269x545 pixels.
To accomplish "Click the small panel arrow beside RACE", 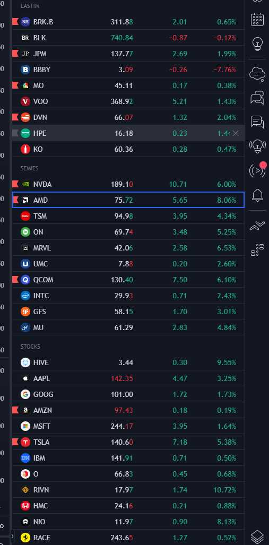I will 13,537.
